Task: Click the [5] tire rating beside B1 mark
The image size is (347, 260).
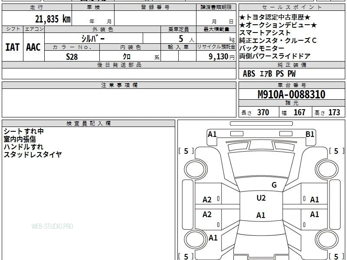Action: click(x=337, y=151)
